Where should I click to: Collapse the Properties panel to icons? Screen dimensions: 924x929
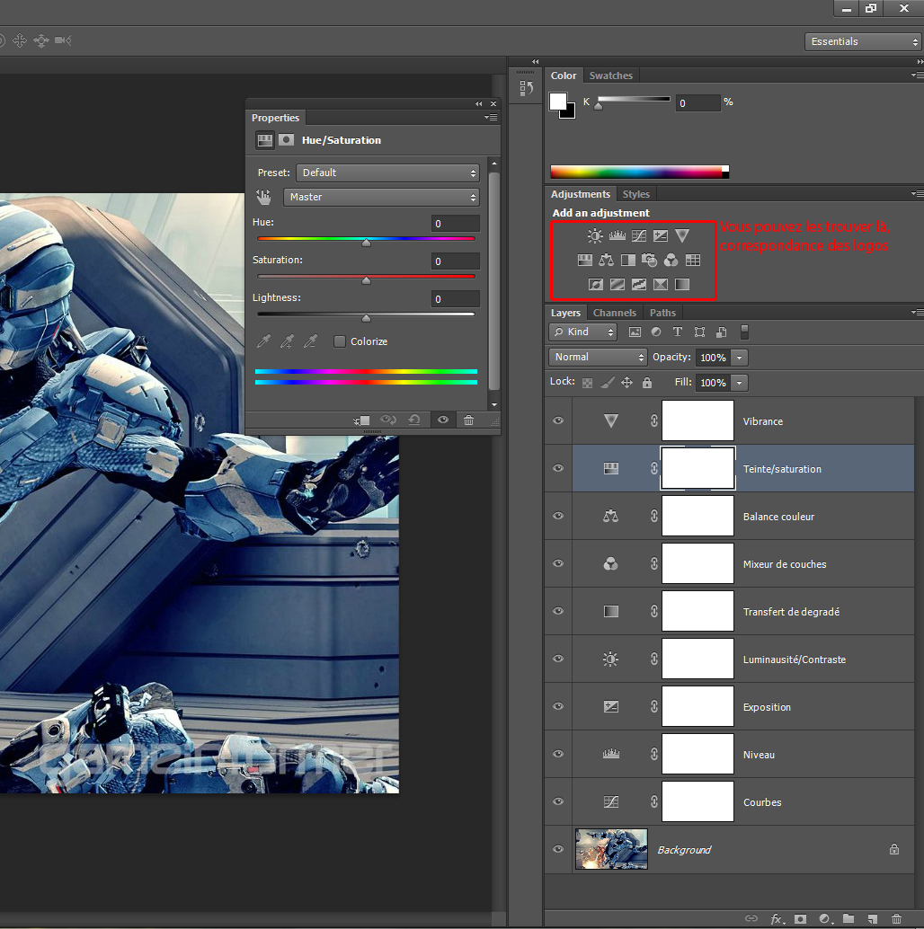(479, 103)
